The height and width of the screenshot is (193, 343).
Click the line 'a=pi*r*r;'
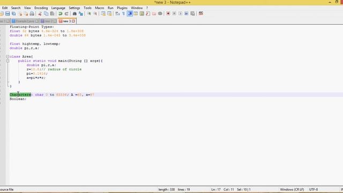(36, 78)
